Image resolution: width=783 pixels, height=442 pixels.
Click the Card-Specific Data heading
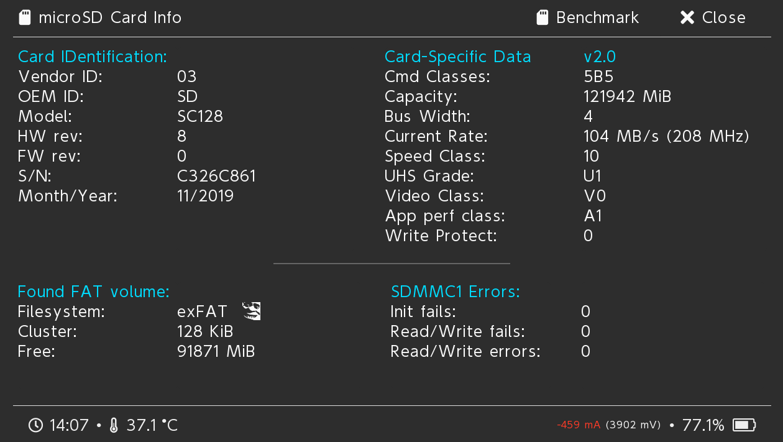pyautogui.click(x=457, y=56)
